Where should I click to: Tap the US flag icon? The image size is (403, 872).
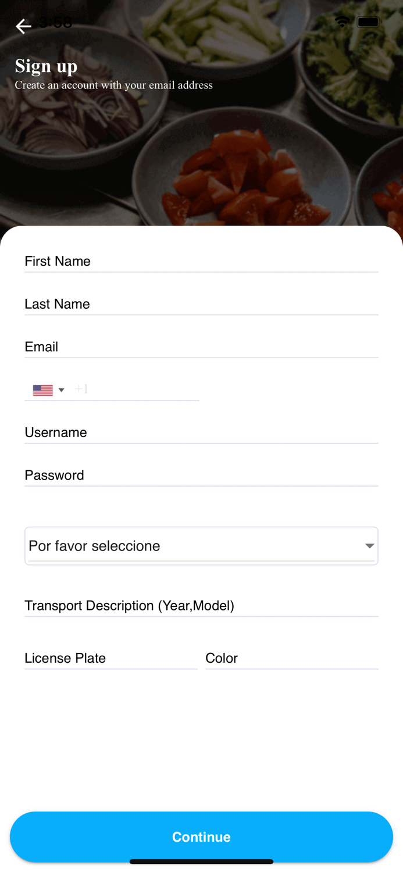[x=43, y=390]
